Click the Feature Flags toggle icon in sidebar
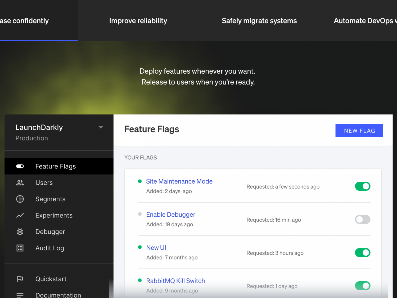Screen dimensions: 397x298 tap(20, 166)
